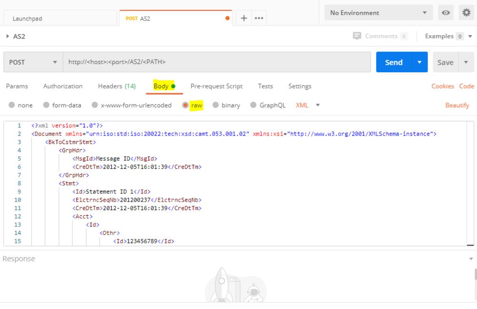Expand the AS2 request name arrow
The image size is (477, 309).
[7, 37]
